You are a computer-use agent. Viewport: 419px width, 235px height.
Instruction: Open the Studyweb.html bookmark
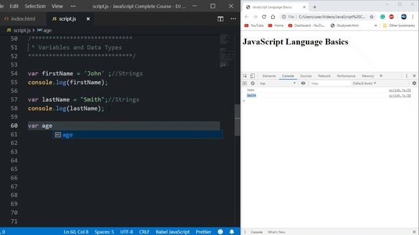(x=345, y=25)
